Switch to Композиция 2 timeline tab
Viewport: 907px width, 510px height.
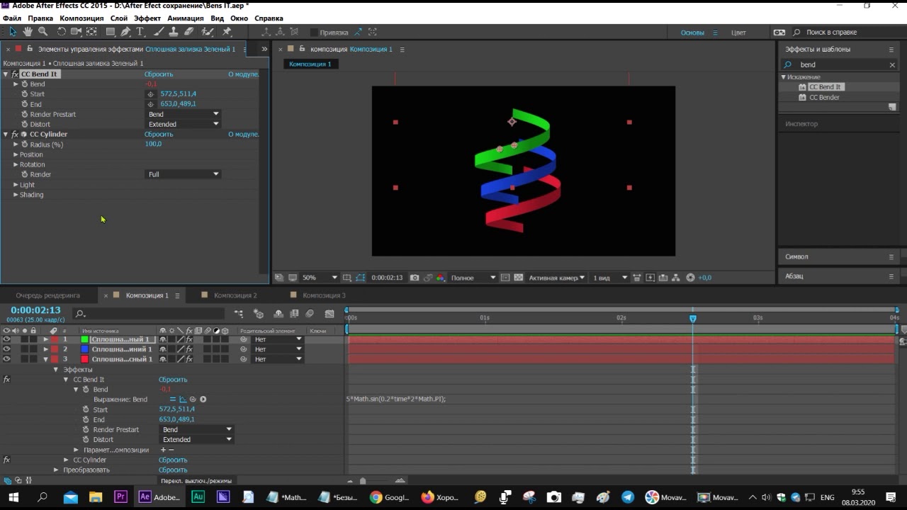point(235,295)
